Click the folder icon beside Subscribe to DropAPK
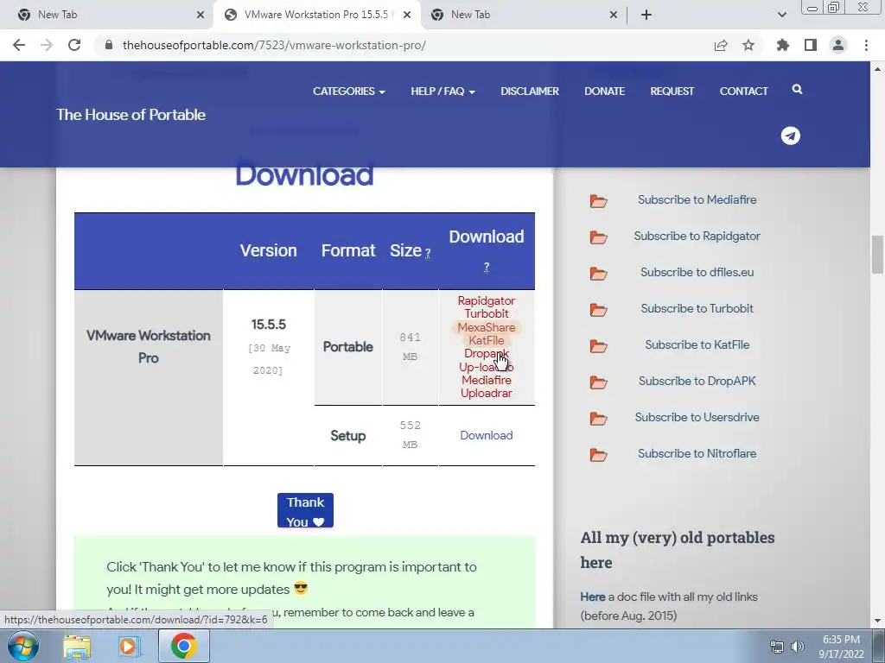885x663 pixels. [x=598, y=382]
